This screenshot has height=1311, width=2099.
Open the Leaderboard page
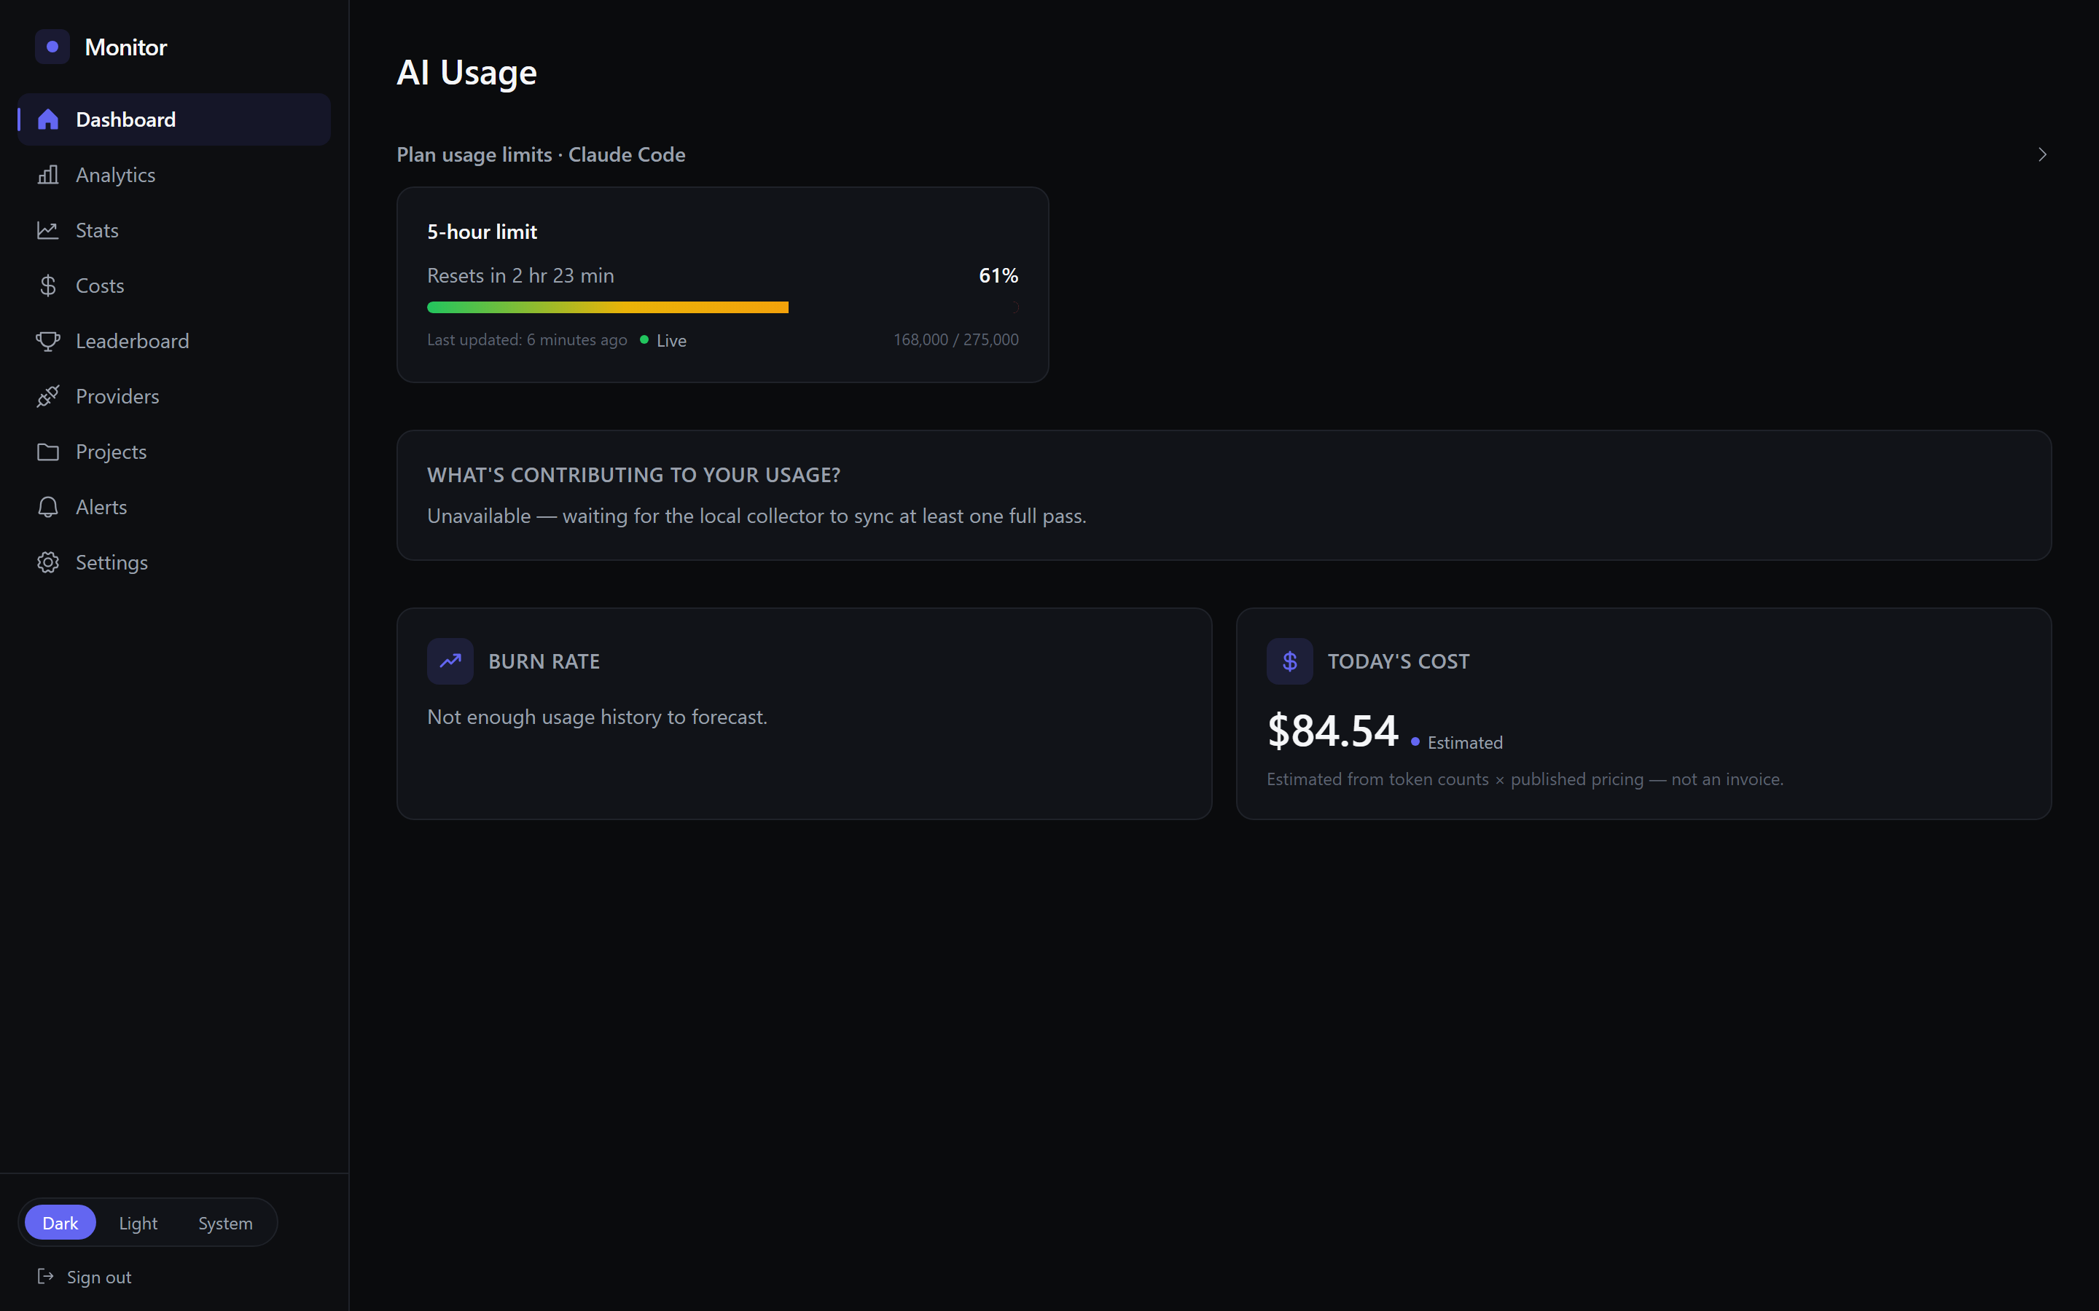tap(173, 342)
